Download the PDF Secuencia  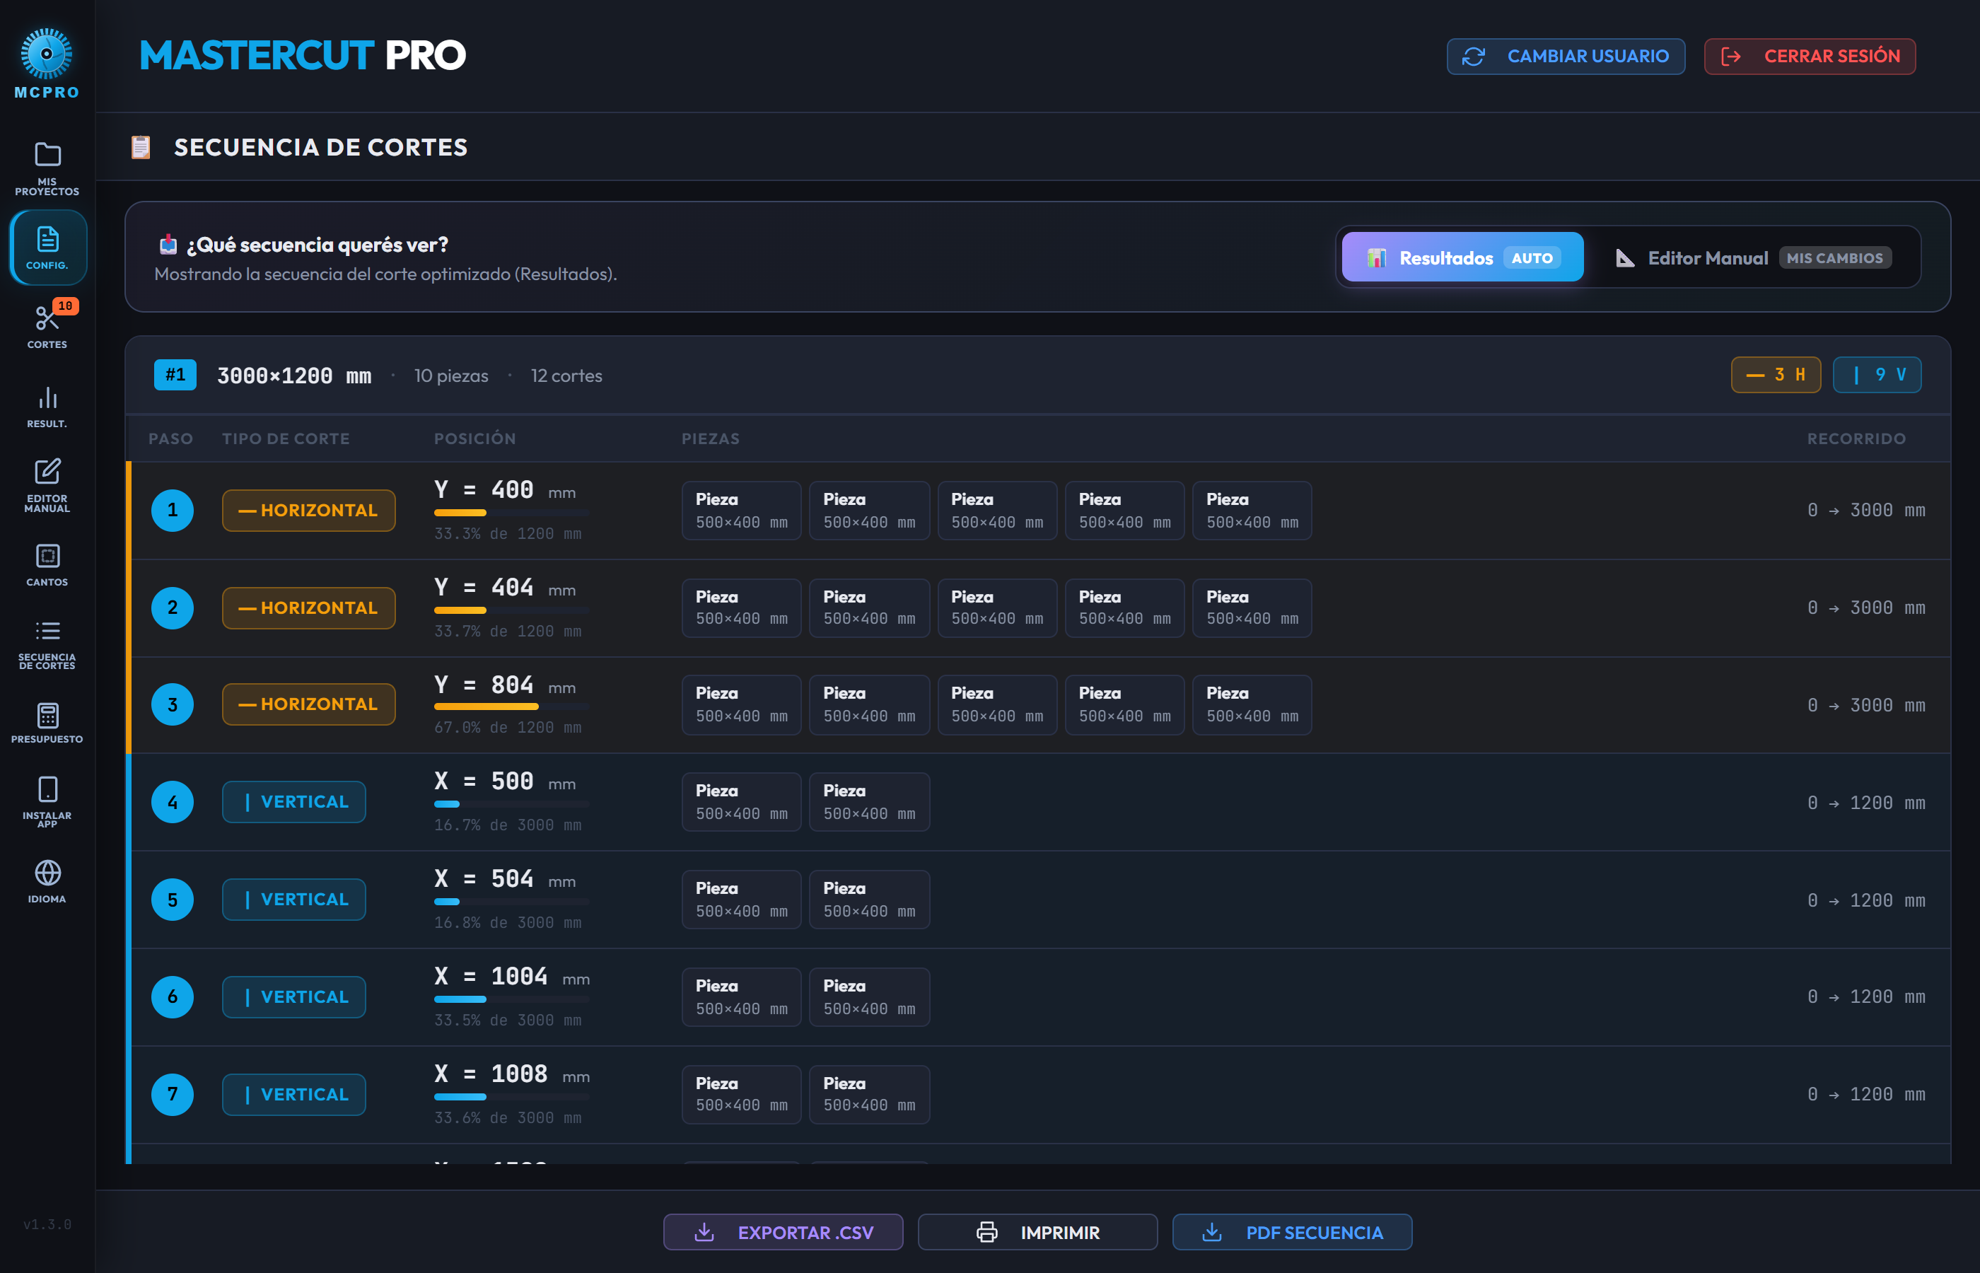click(x=1292, y=1233)
